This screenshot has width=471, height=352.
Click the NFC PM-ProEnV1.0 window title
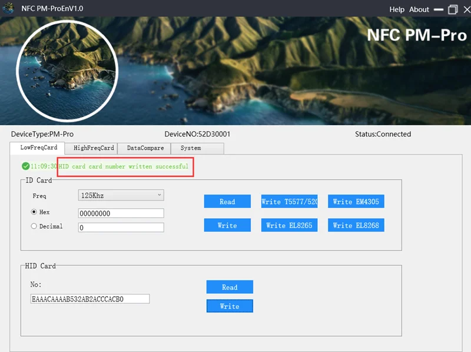click(x=52, y=8)
